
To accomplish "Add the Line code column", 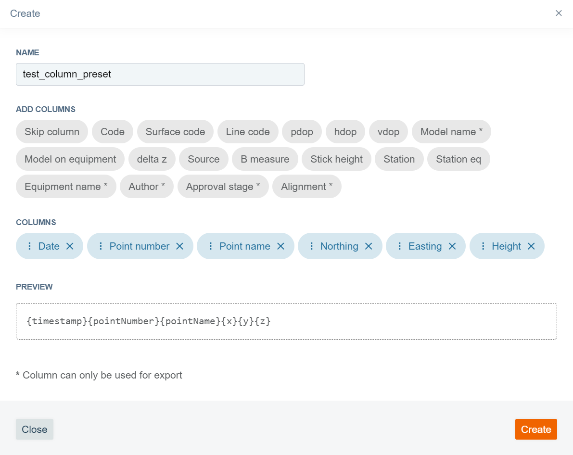I will click(248, 132).
